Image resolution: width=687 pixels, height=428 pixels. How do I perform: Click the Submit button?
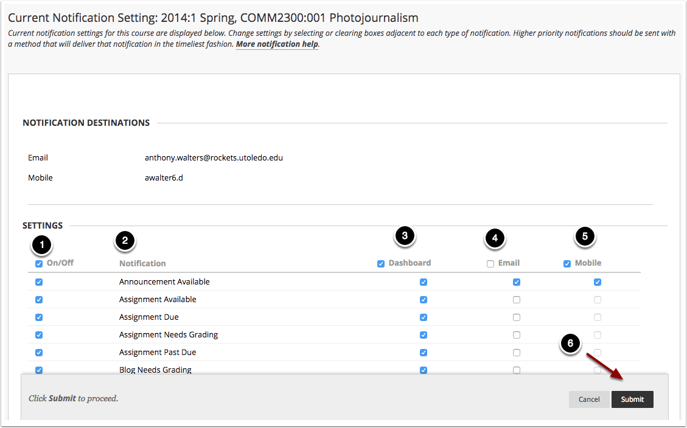(x=632, y=399)
